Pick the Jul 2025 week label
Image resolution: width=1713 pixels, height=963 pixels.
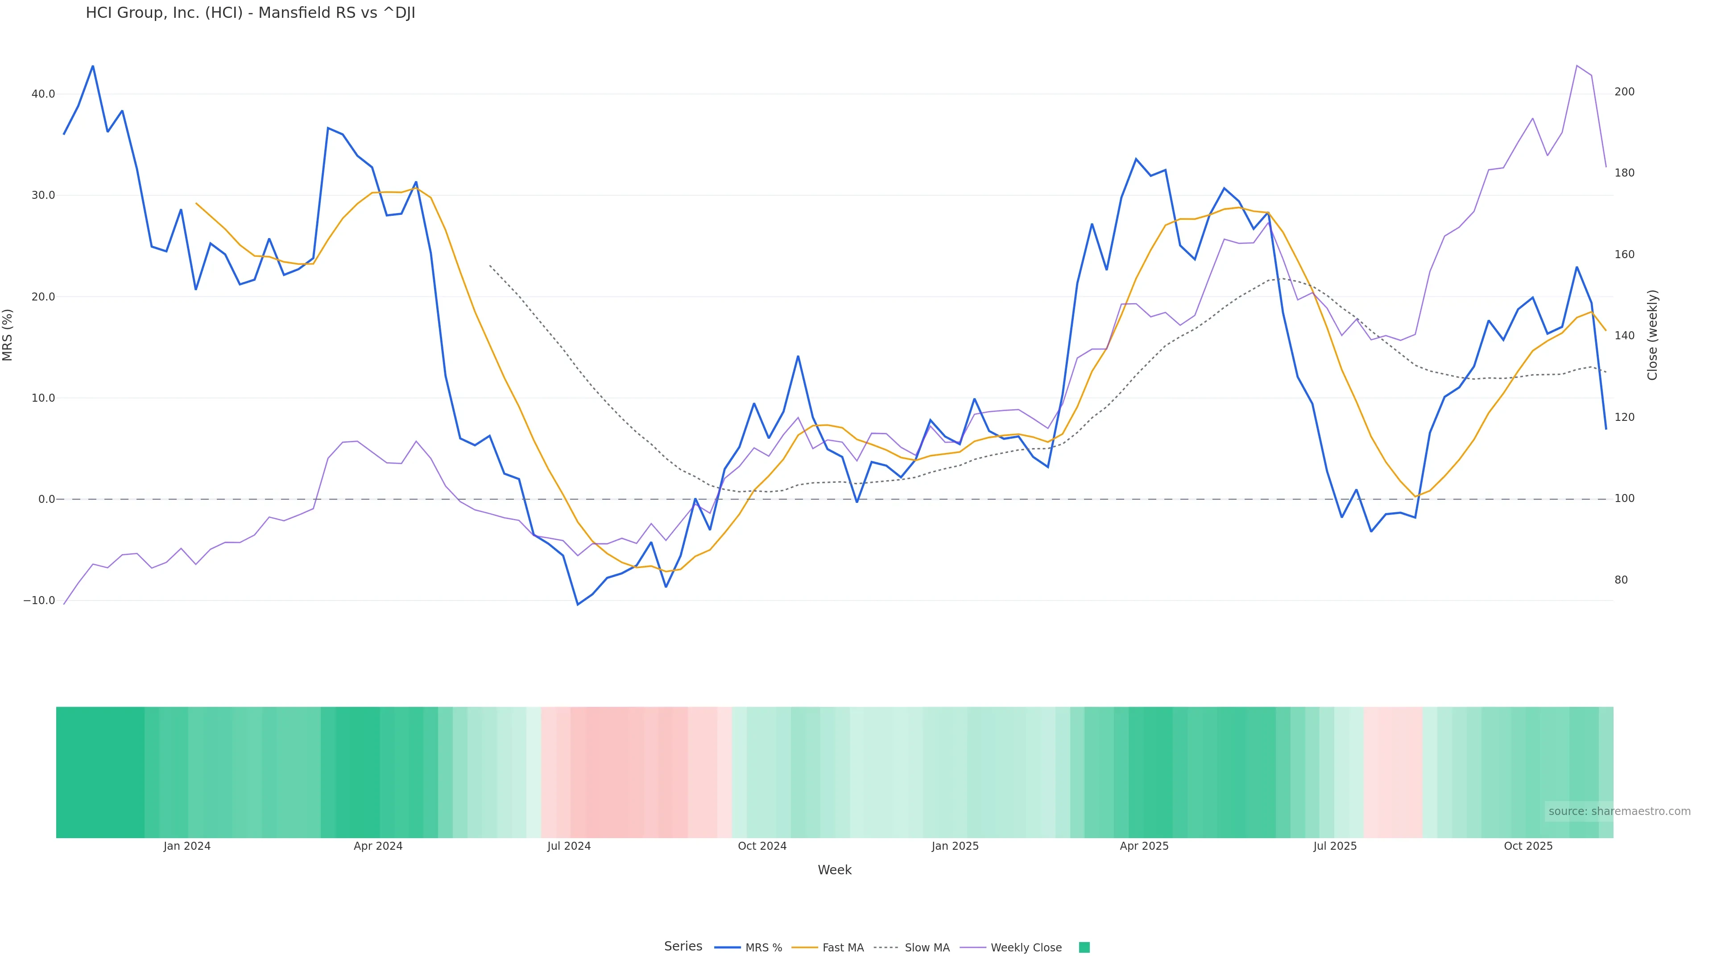click(x=1335, y=846)
